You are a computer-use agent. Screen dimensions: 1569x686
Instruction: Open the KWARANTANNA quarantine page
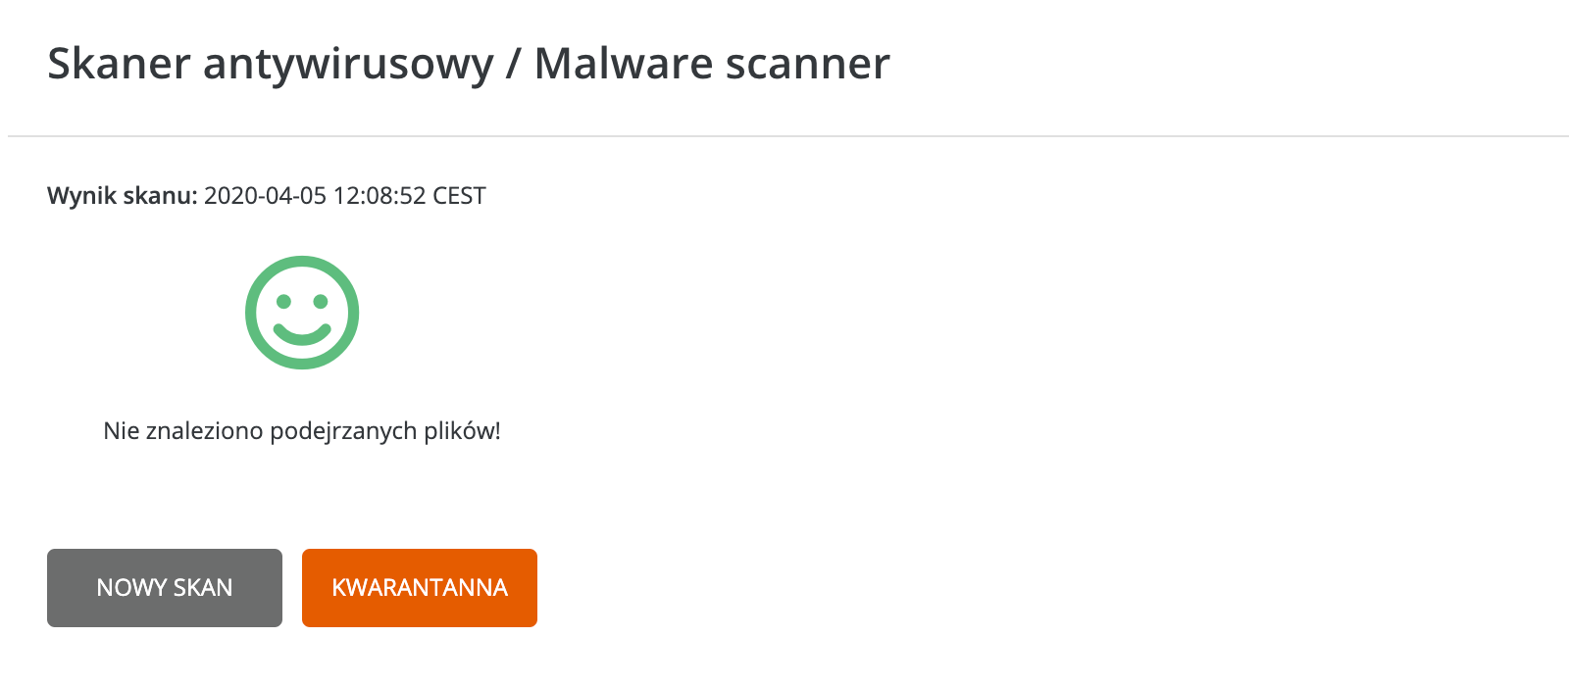coord(420,588)
